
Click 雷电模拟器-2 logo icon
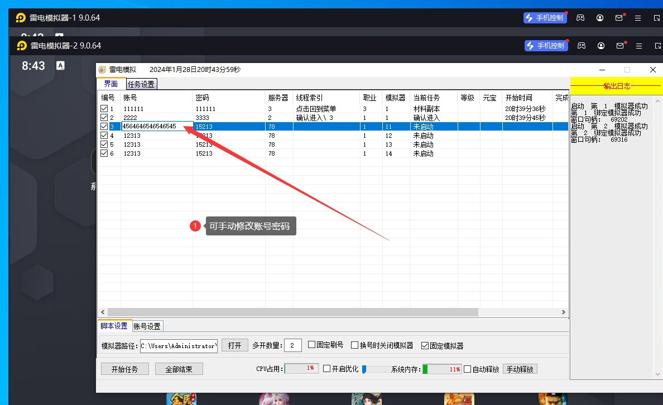[22, 46]
